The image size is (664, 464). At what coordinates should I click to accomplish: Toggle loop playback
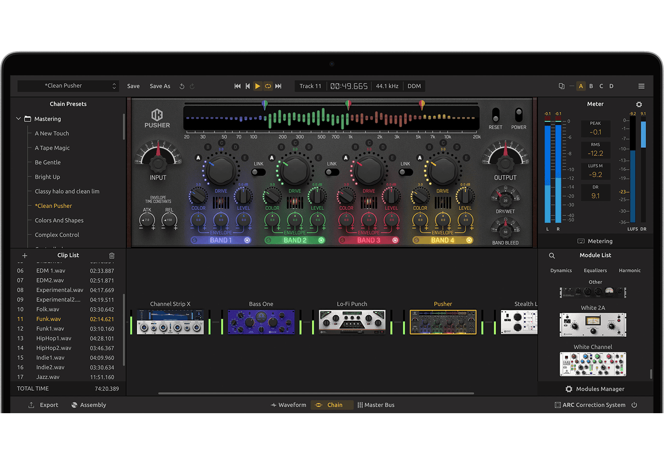tap(268, 86)
